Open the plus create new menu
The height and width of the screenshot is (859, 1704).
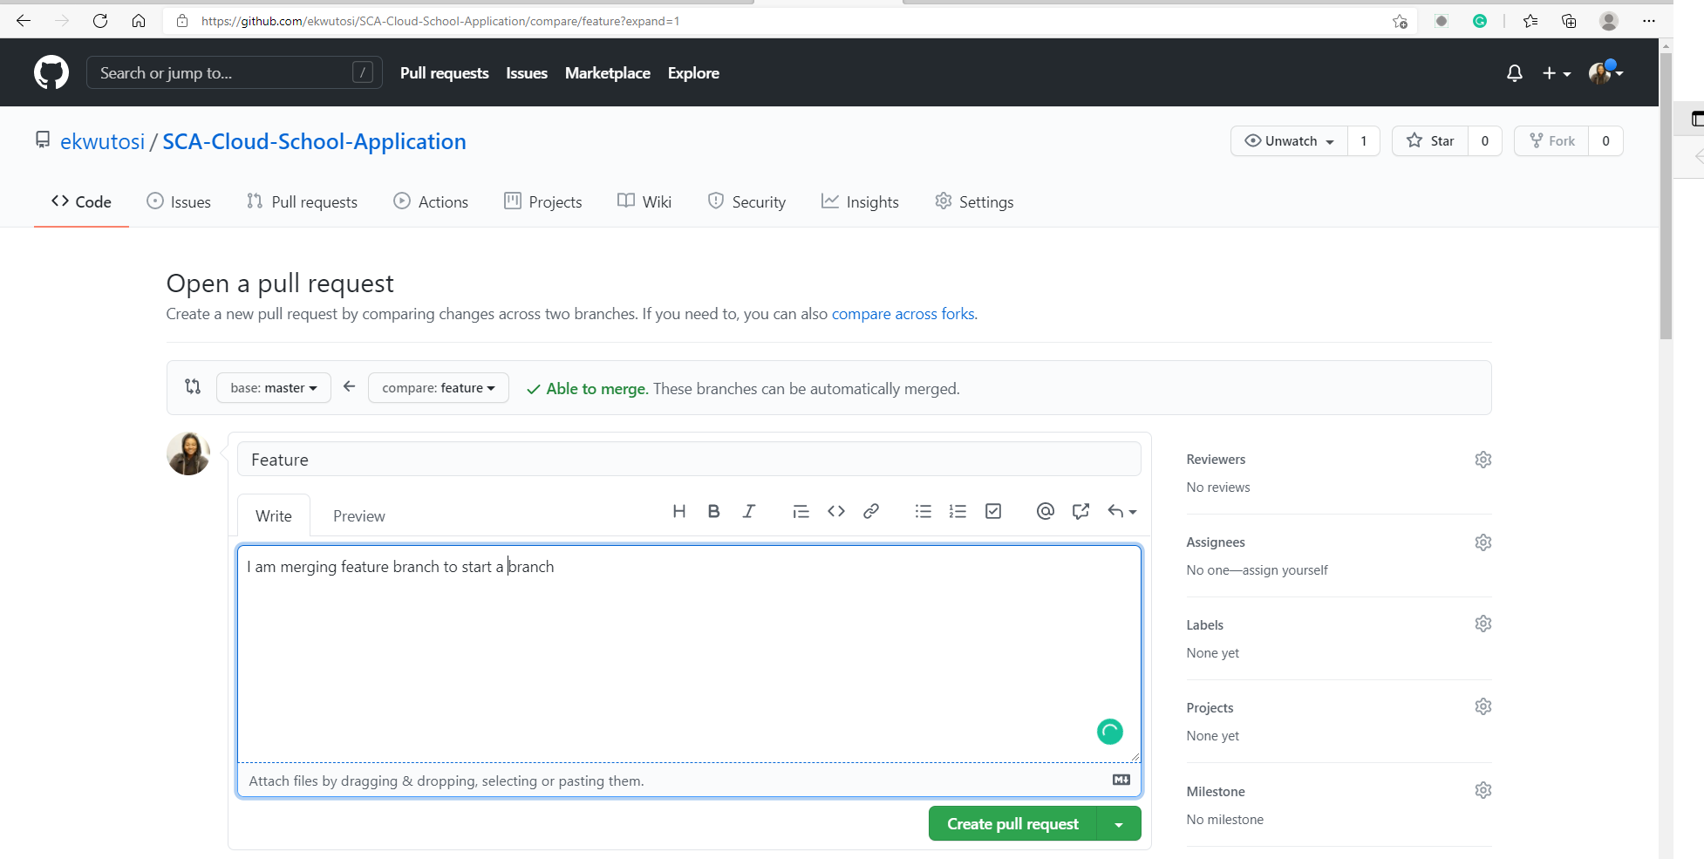point(1557,73)
